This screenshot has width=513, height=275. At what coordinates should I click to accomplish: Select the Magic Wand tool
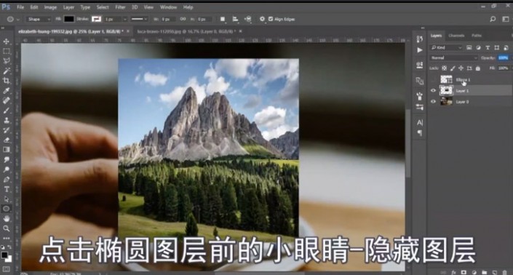click(7, 71)
